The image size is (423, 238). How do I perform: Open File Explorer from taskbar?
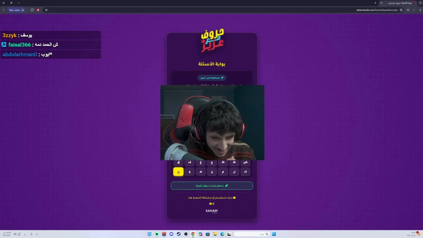coord(215,234)
